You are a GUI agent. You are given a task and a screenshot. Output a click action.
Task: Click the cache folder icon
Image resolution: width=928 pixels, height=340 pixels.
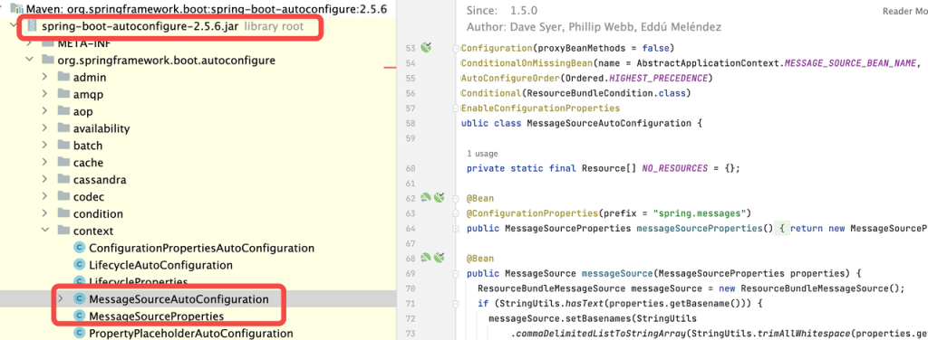click(x=63, y=163)
